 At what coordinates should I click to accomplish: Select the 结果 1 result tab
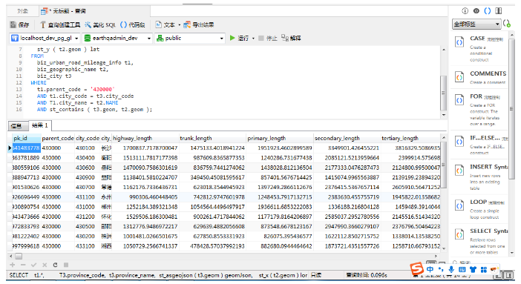tap(40, 125)
